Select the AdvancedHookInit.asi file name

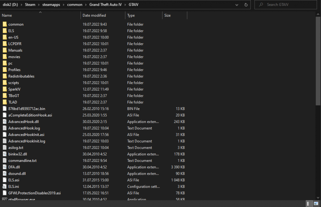[x=26, y=135]
